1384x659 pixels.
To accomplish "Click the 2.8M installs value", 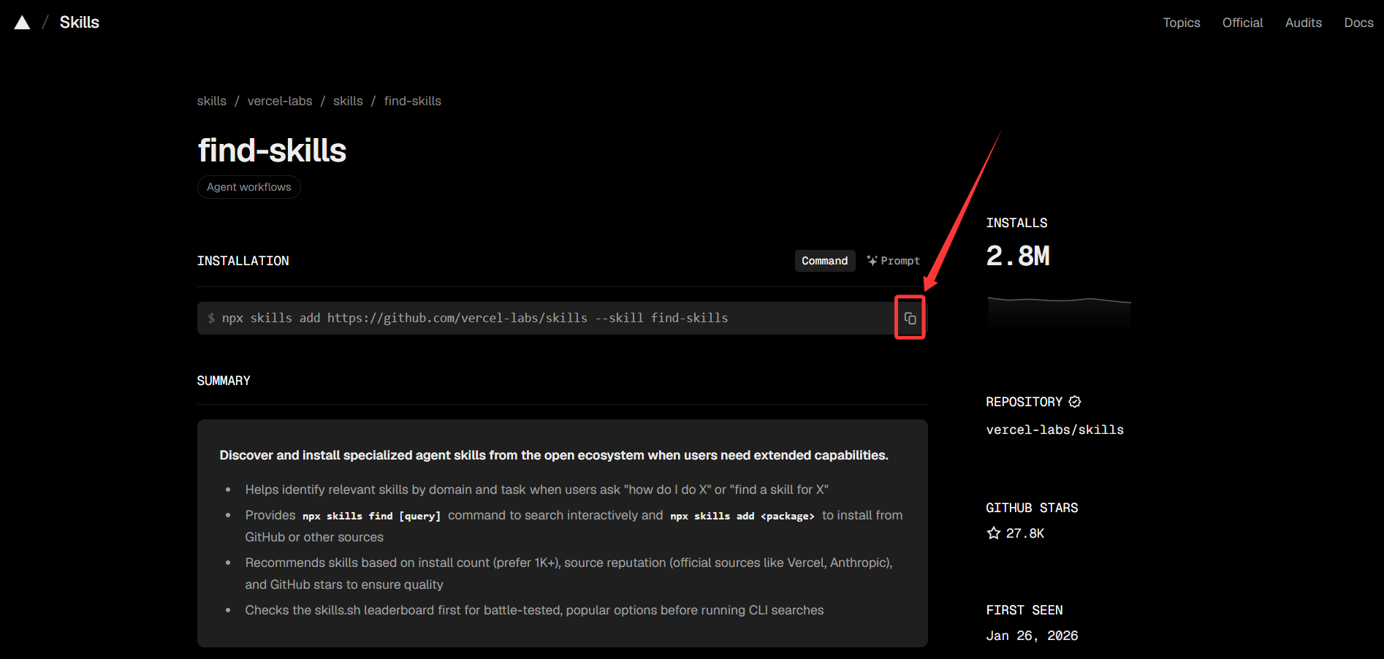I will (x=1018, y=256).
